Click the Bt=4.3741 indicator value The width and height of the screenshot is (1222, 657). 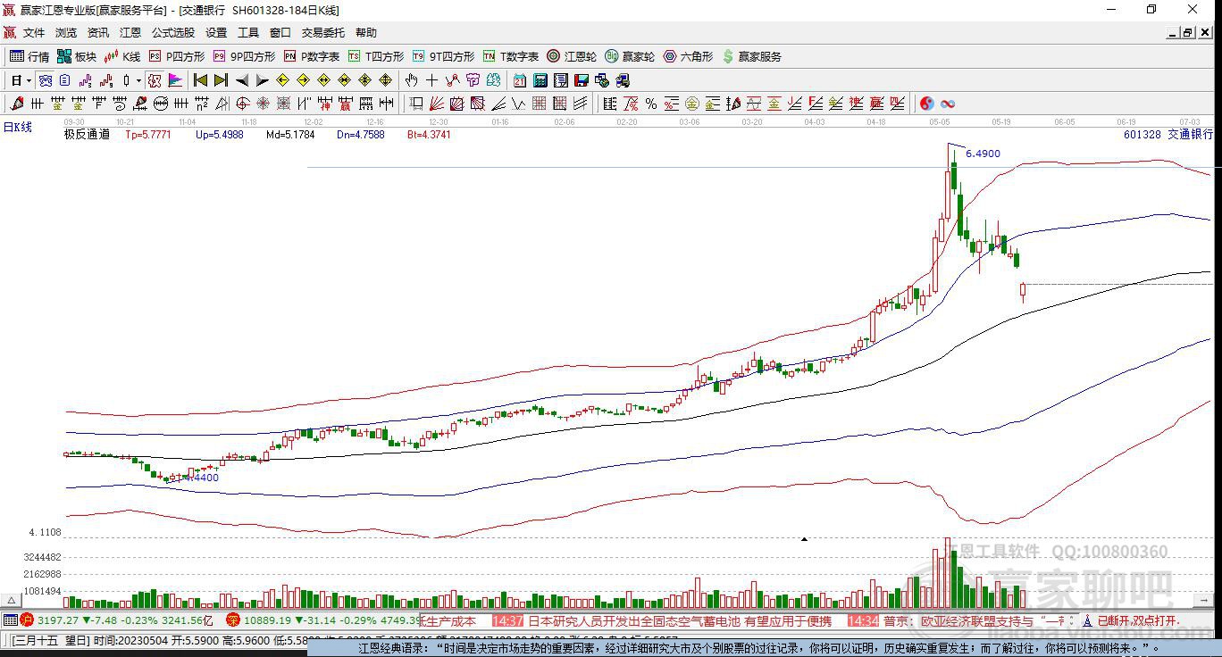click(x=429, y=135)
